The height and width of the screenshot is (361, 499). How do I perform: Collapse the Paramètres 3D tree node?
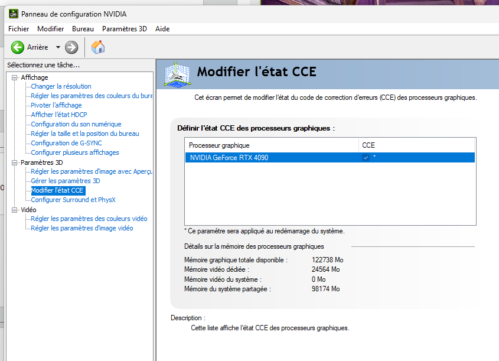pyautogui.click(x=14, y=162)
